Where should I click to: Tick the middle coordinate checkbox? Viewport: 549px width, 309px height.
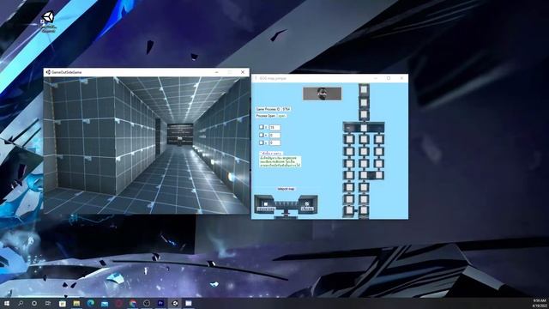click(261, 135)
